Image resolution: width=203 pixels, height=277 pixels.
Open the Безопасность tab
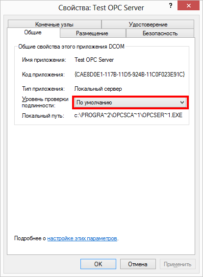point(160,33)
